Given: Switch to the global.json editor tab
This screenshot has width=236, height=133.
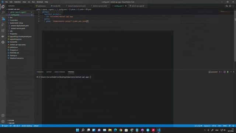Looking at the screenshot, I should pos(42,6).
